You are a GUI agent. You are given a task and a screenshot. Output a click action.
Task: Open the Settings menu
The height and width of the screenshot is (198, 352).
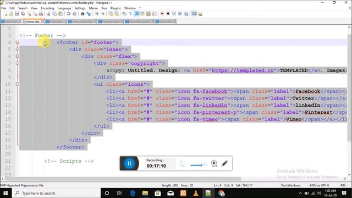coord(80,8)
